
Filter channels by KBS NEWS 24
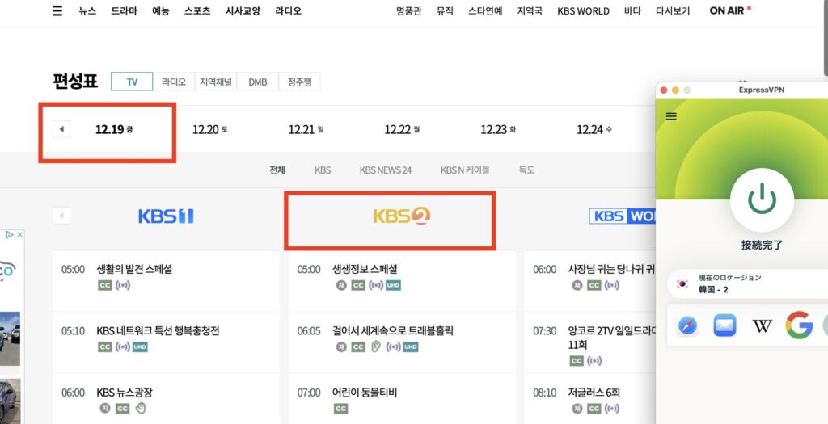tap(385, 170)
